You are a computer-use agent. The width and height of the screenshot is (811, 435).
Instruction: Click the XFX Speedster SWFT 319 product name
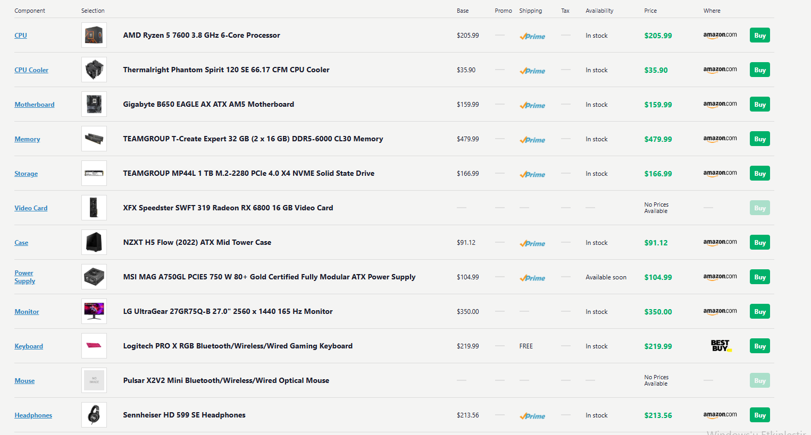coord(228,208)
